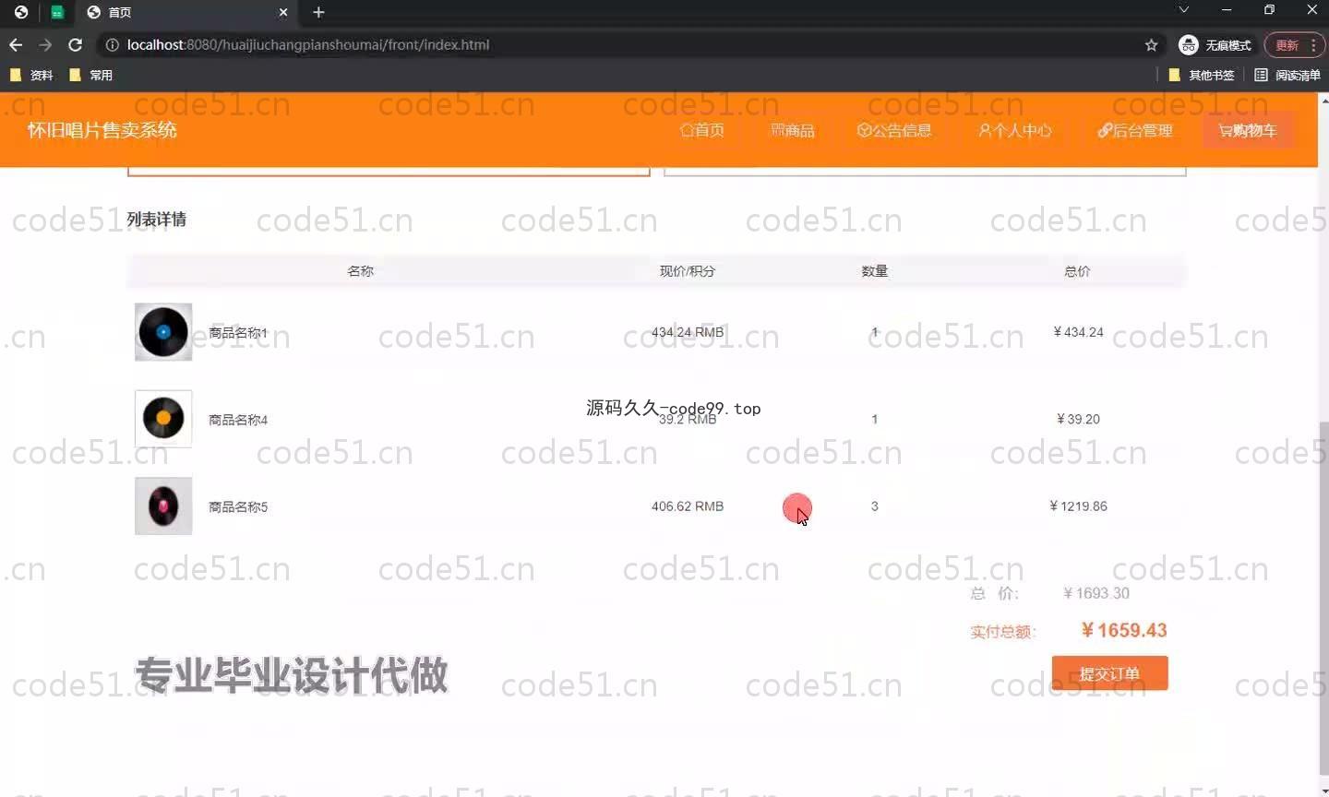
Task: Click 数量 column header
Action: click(x=874, y=271)
